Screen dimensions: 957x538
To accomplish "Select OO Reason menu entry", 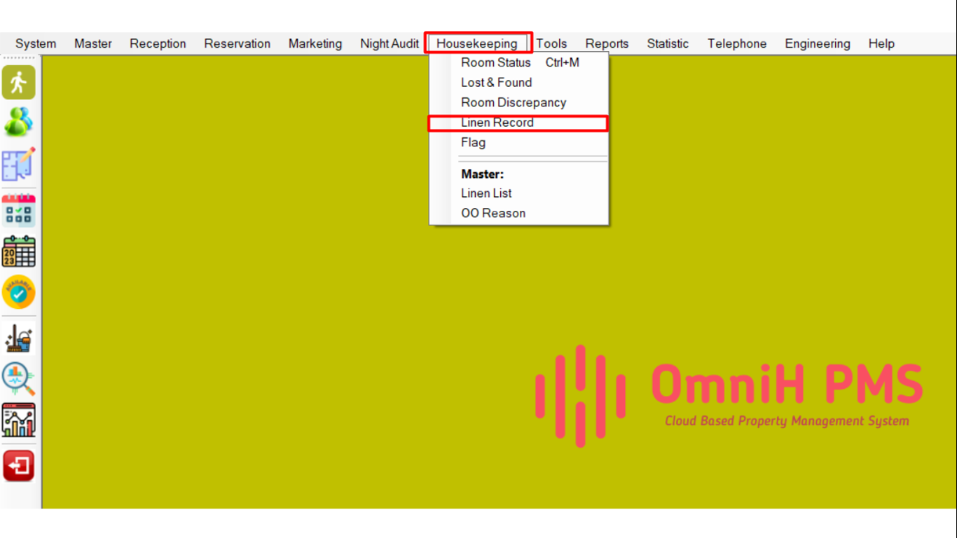I will (x=519, y=213).
